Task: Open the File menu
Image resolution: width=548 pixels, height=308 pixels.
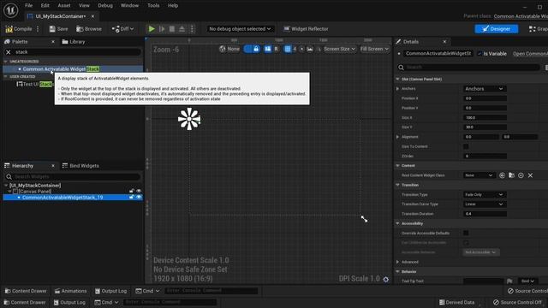Action: point(28,6)
